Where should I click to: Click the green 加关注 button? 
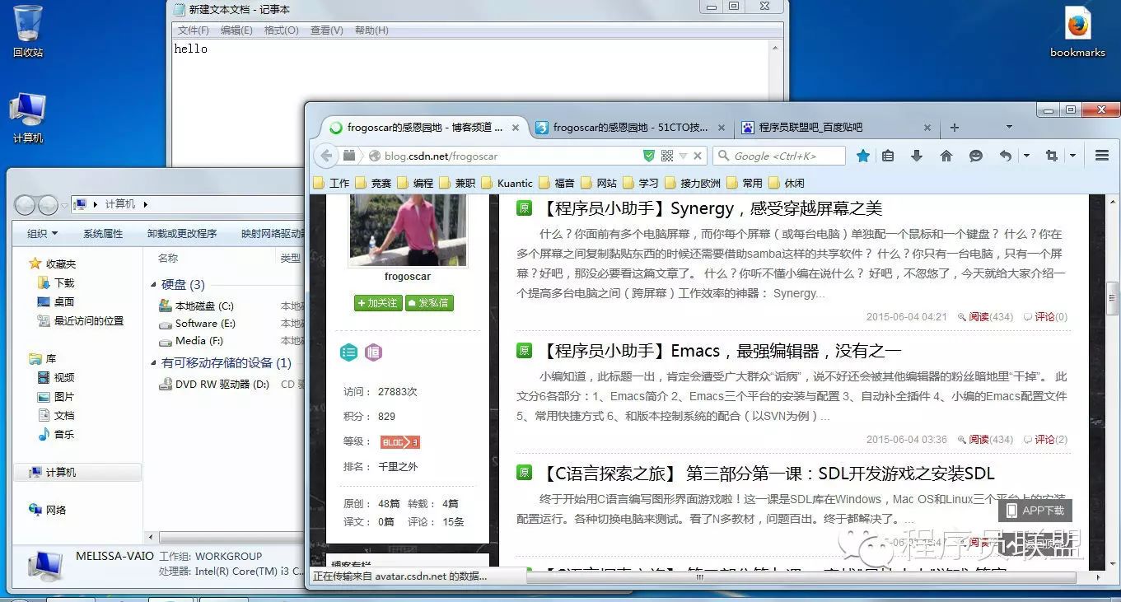(378, 303)
